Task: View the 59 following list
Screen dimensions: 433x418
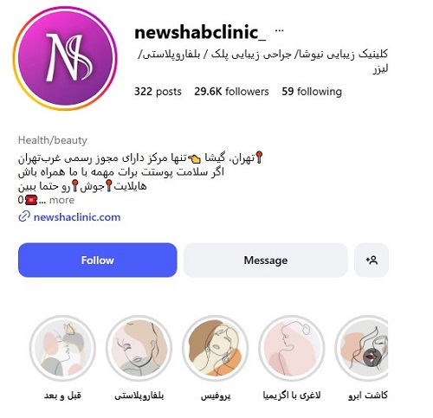Action: point(312,92)
